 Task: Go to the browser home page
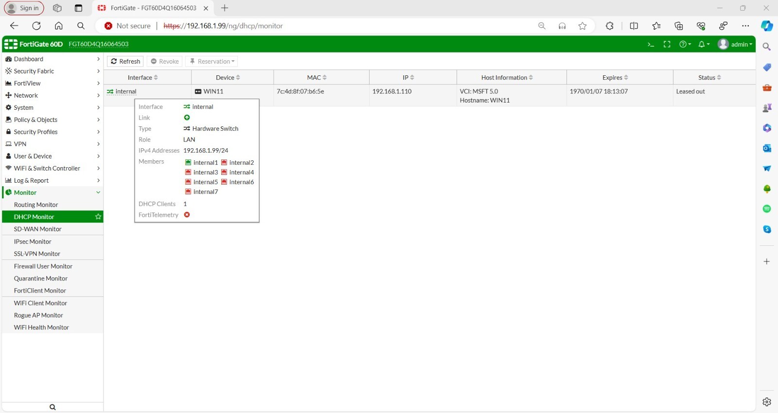pos(59,26)
